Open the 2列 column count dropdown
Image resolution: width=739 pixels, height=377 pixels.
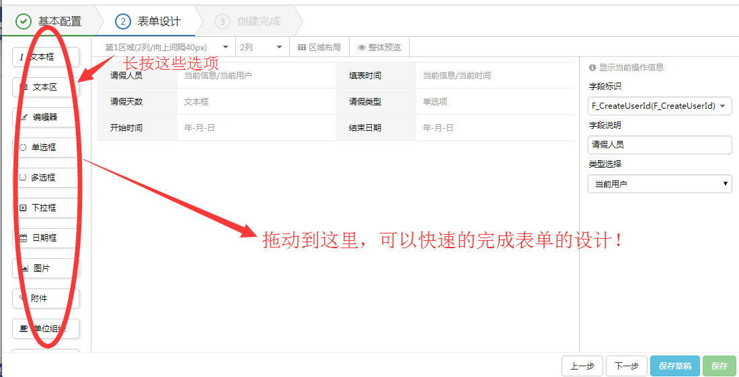pyautogui.click(x=262, y=48)
